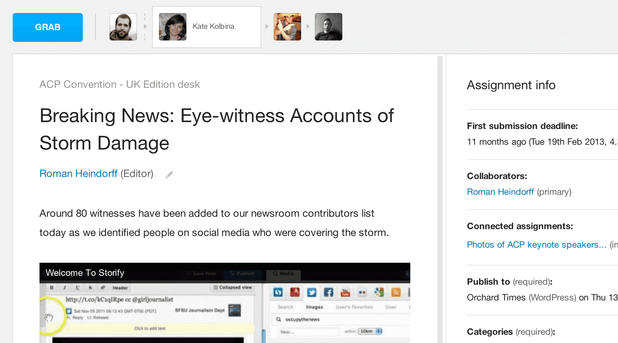618x343 pixels.
Task: Click the bearded man's avatar in the workflow
Action: [123, 27]
